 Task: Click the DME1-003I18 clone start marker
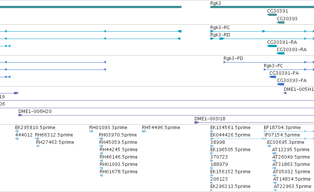tap(196, 122)
